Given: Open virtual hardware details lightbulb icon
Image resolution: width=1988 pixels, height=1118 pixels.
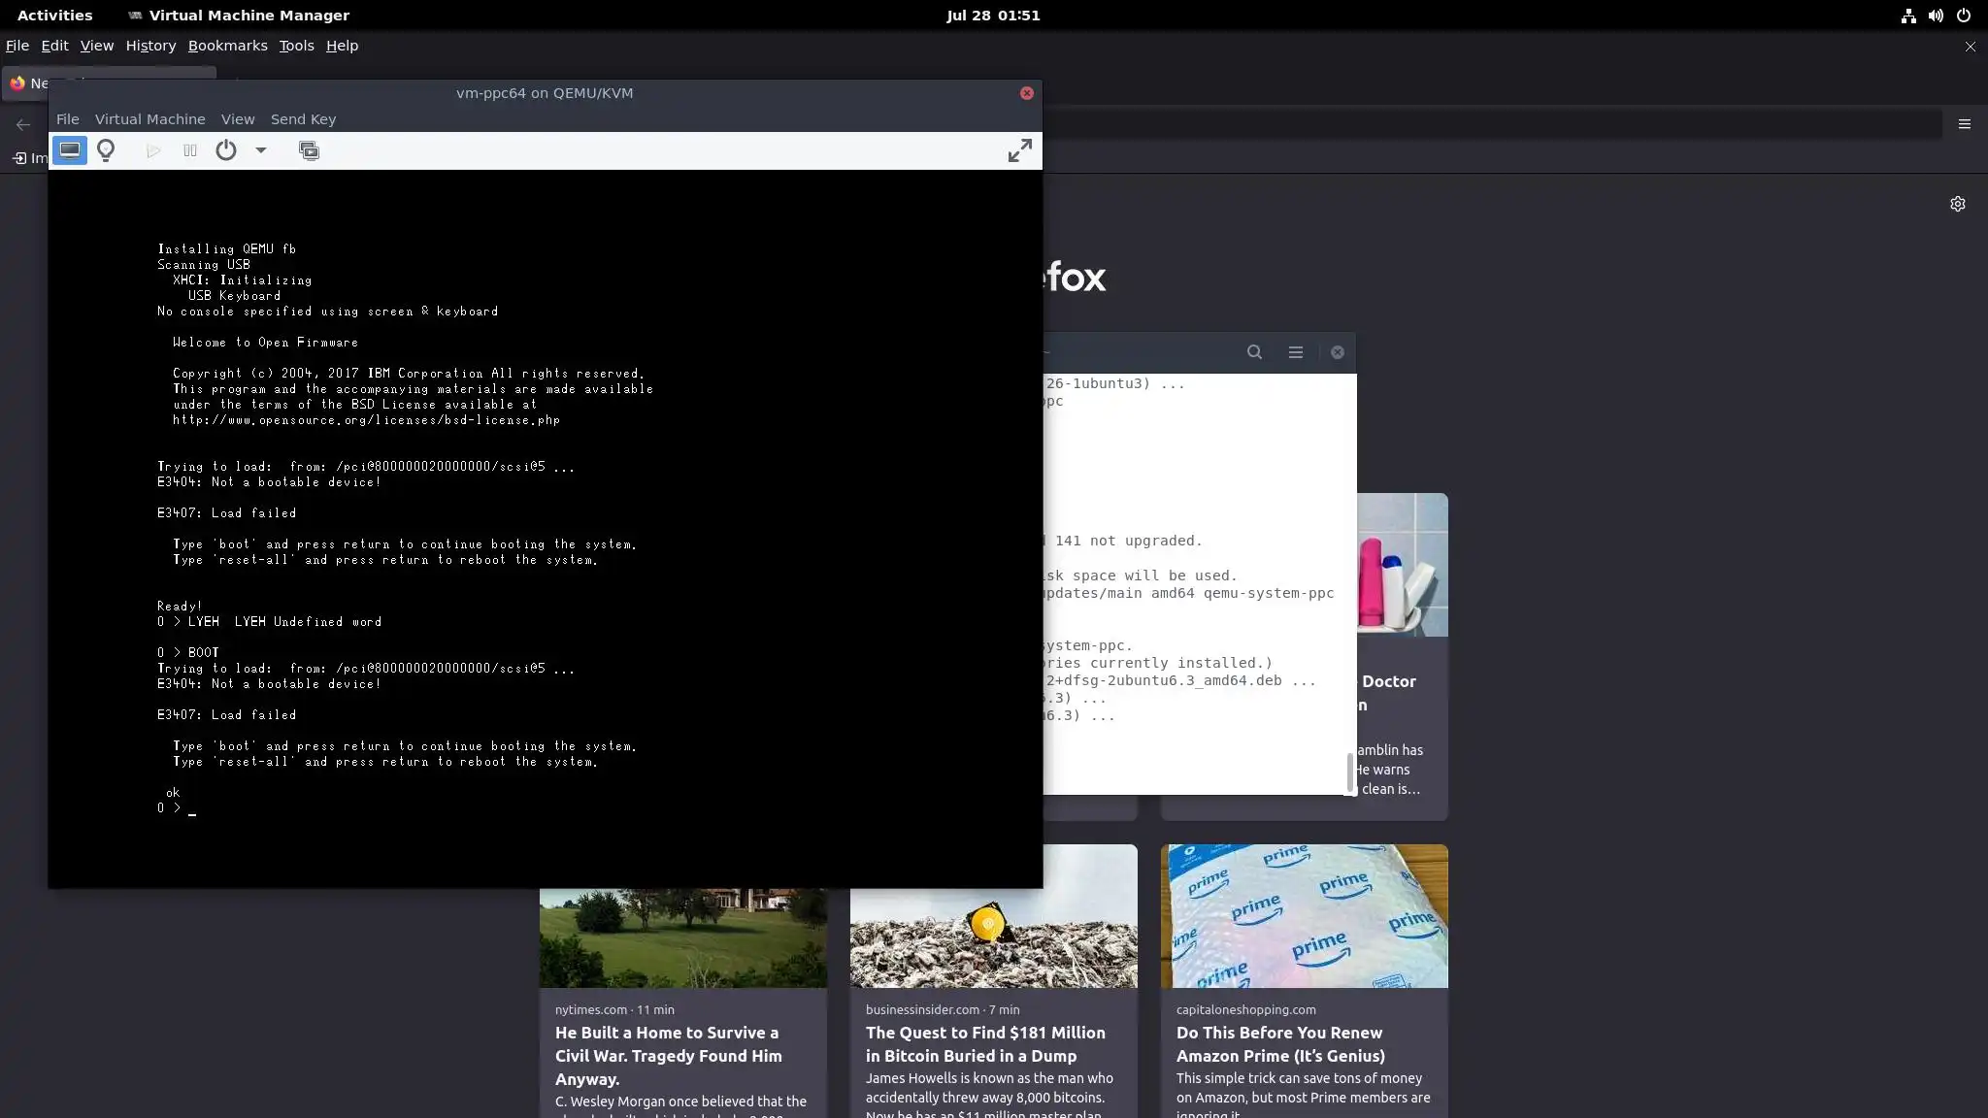Looking at the screenshot, I should pos(107,150).
